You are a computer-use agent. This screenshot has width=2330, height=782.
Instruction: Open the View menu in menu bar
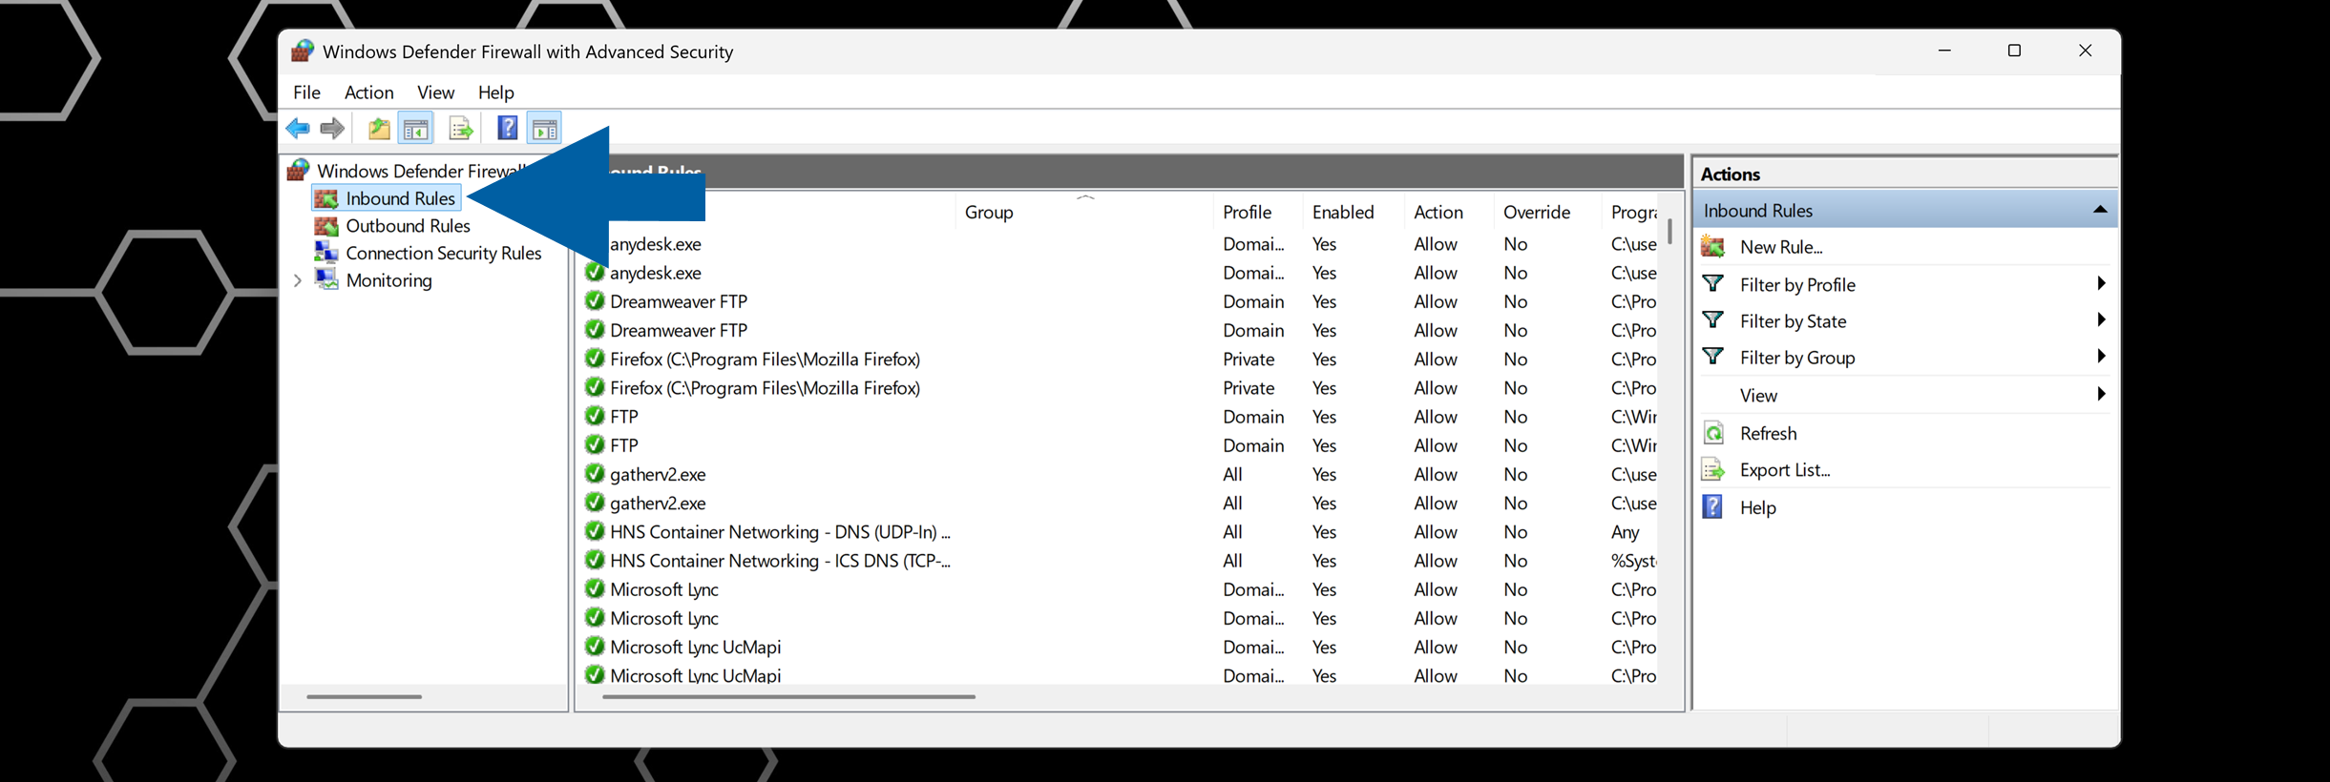tap(435, 93)
